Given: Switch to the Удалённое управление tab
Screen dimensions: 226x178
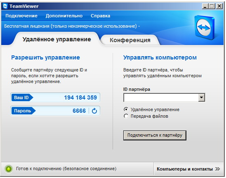Looking at the screenshot, I should (x=57, y=39).
